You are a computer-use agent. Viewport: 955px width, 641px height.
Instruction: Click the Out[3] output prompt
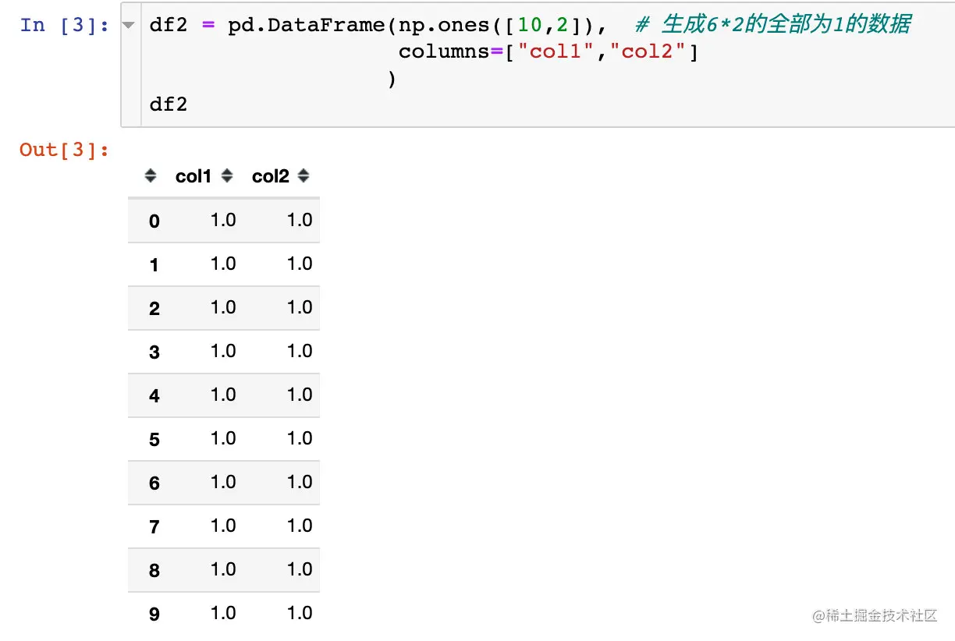pyautogui.click(x=65, y=150)
